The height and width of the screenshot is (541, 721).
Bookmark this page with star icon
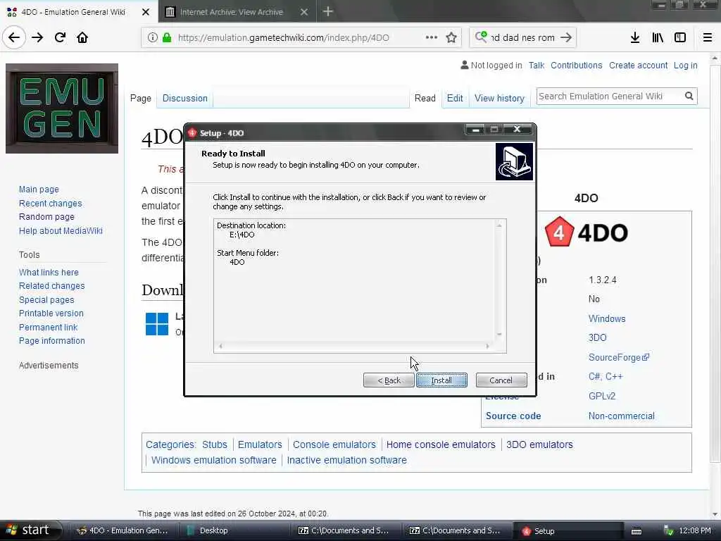[451, 38]
